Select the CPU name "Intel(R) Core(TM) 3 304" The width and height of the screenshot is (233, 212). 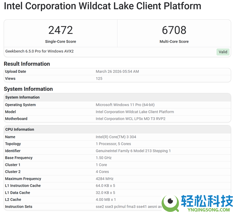click(x=116, y=137)
